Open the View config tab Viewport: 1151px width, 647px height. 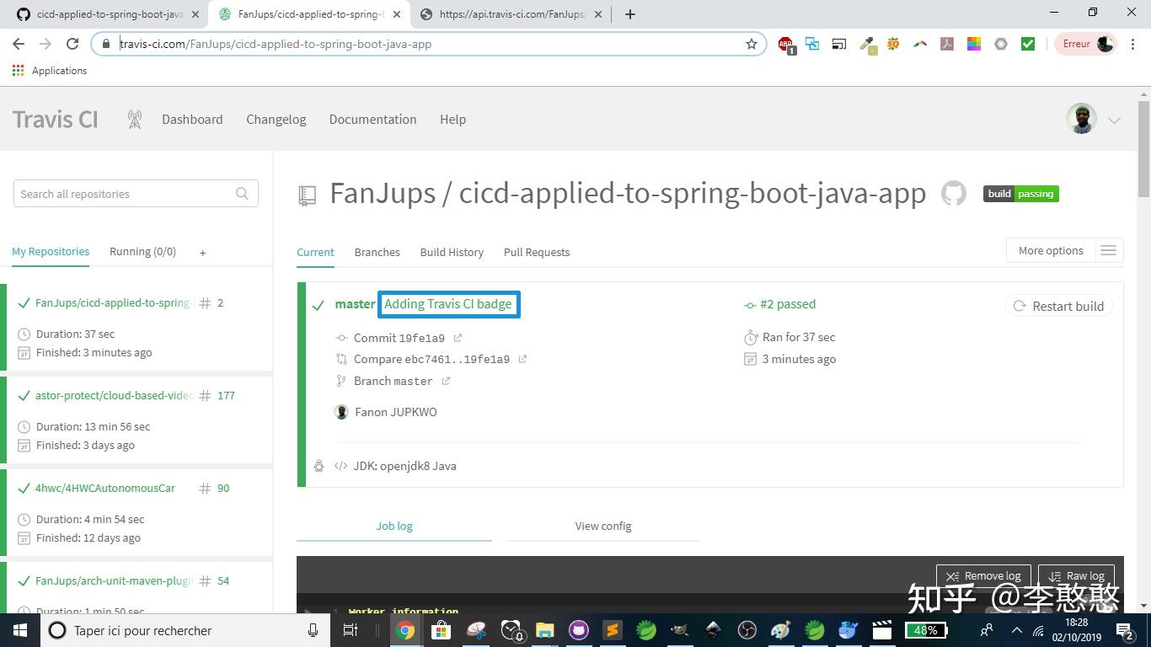coord(602,525)
